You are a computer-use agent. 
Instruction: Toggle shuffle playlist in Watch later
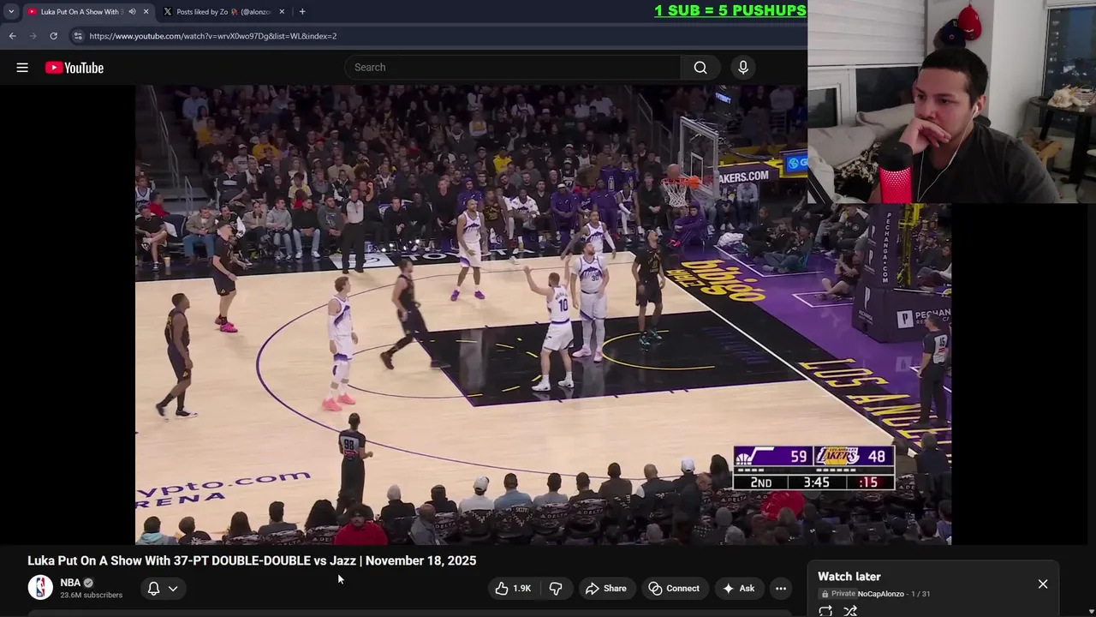point(850,611)
